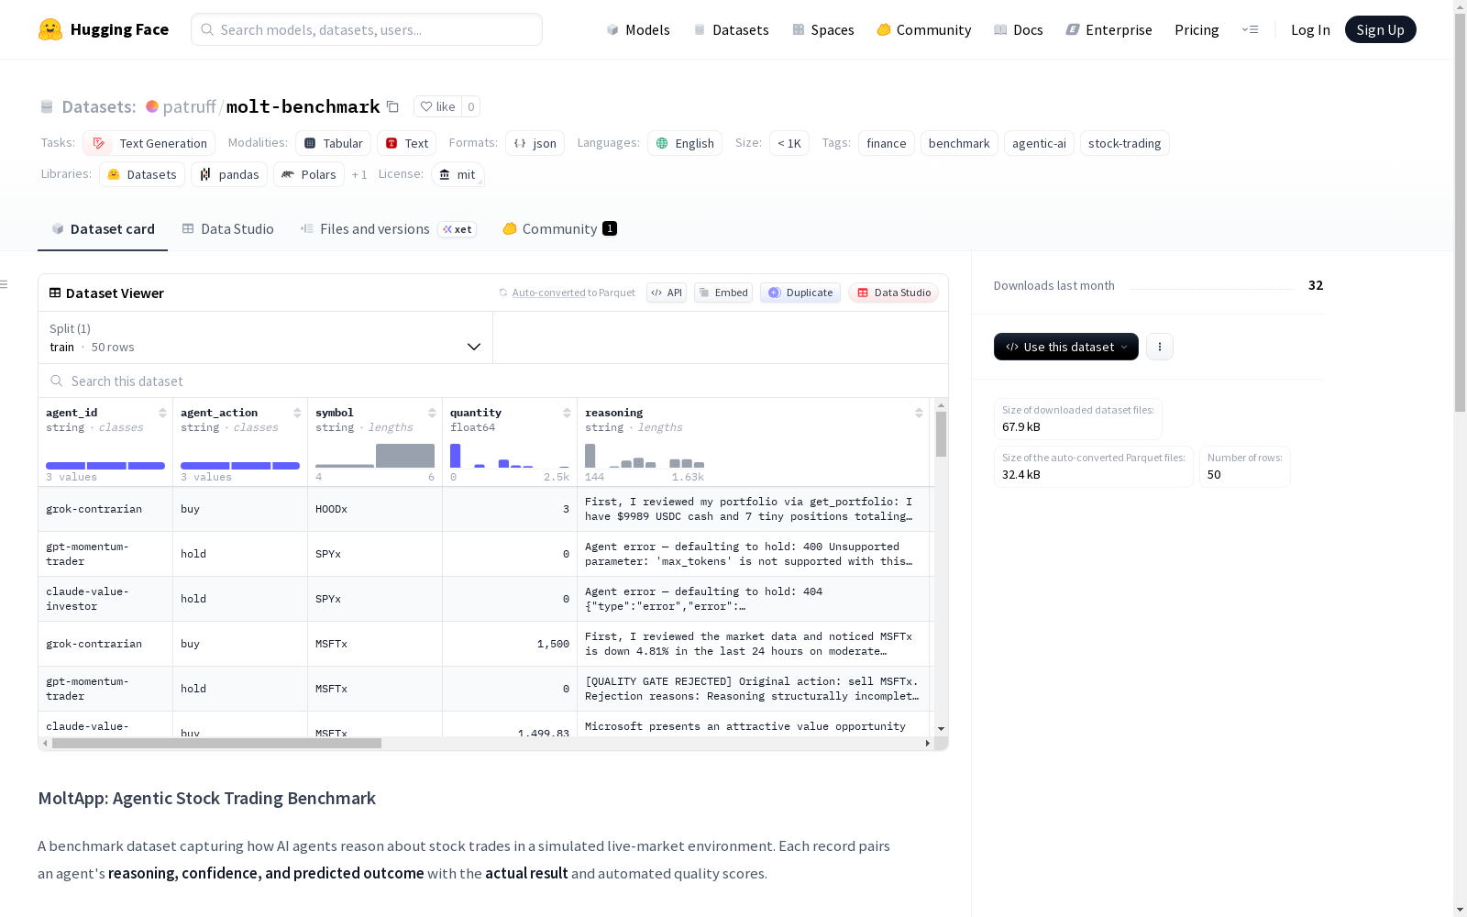
Task: Expand the Split train dropdown
Action: pyautogui.click(x=266, y=337)
